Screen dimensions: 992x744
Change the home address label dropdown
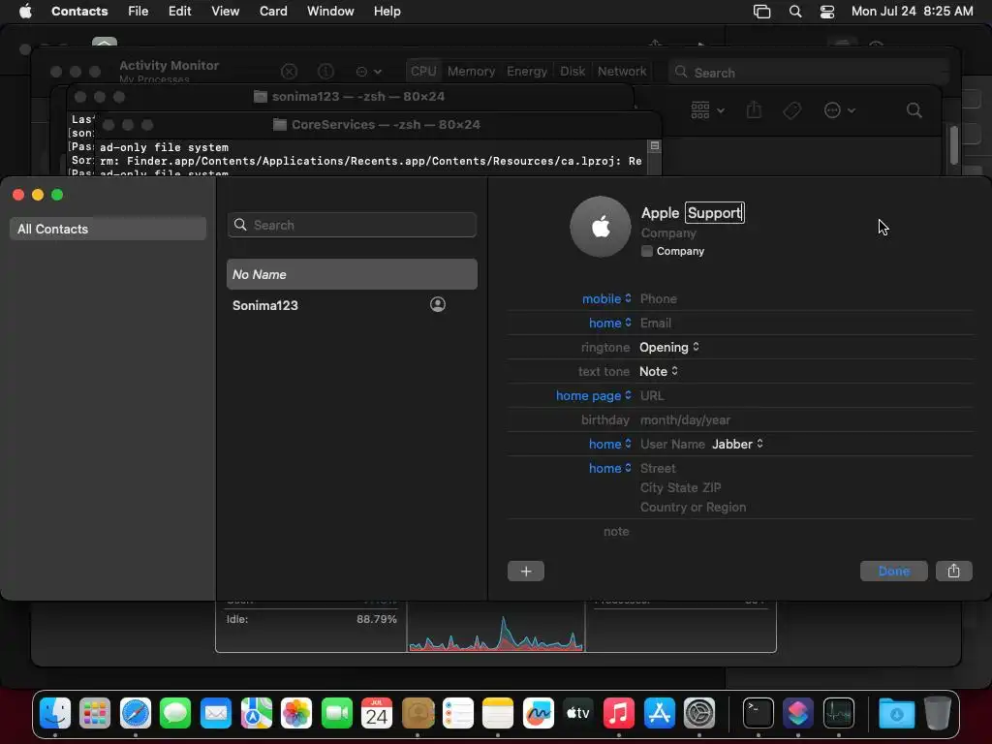pyautogui.click(x=610, y=468)
